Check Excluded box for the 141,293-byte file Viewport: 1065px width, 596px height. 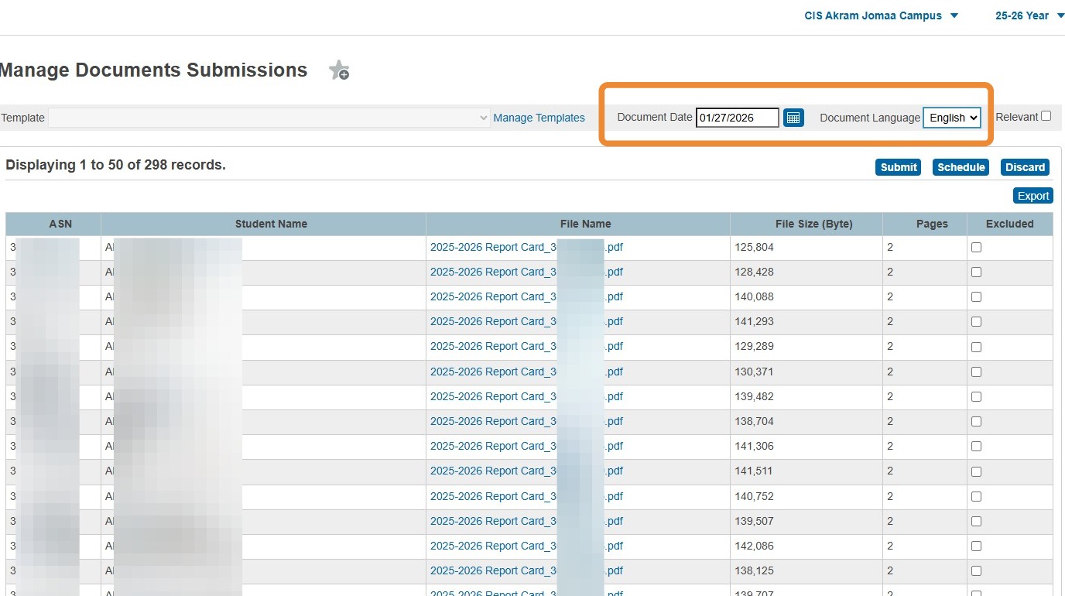(976, 322)
